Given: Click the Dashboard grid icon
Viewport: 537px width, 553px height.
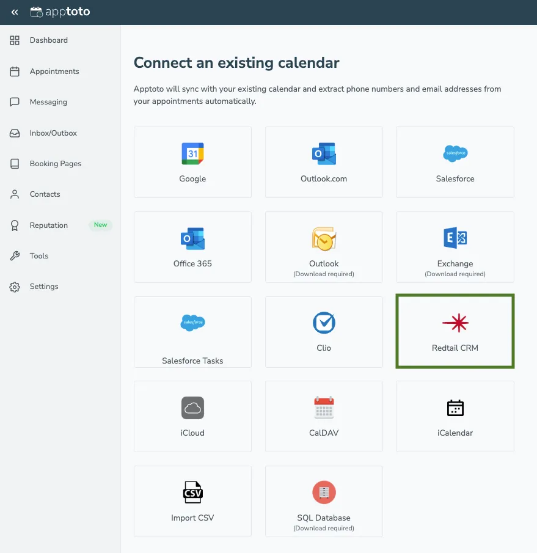Looking at the screenshot, I should point(15,40).
